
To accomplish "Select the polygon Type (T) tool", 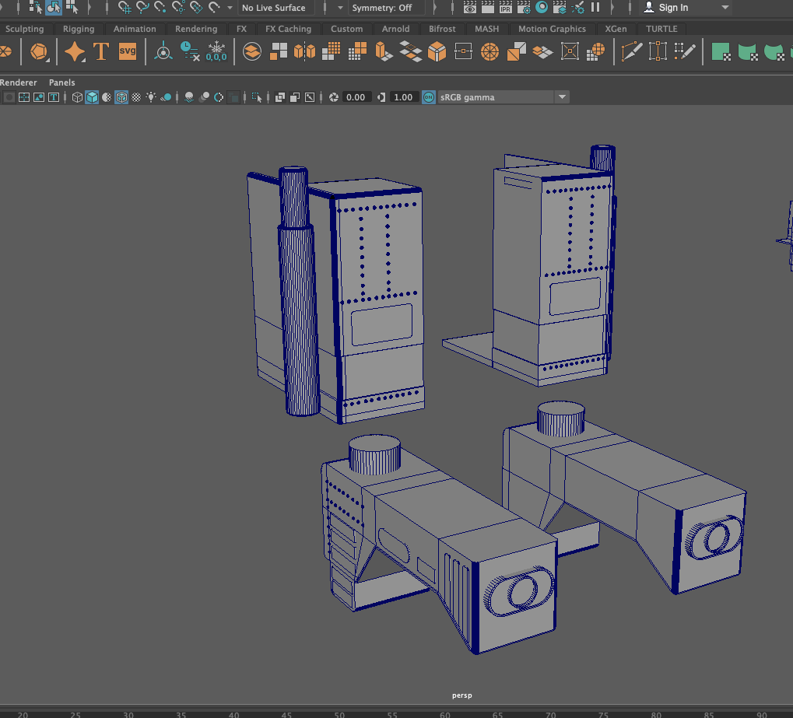I will pyautogui.click(x=101, y=51).
